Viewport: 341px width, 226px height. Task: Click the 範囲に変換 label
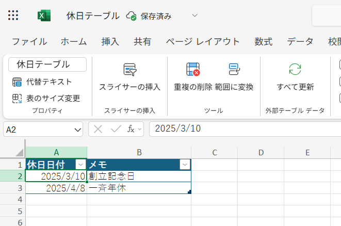click(x=234, y=87)
